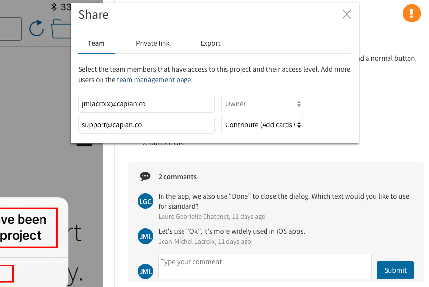
Task: Submit the comment
Action: 395,270
